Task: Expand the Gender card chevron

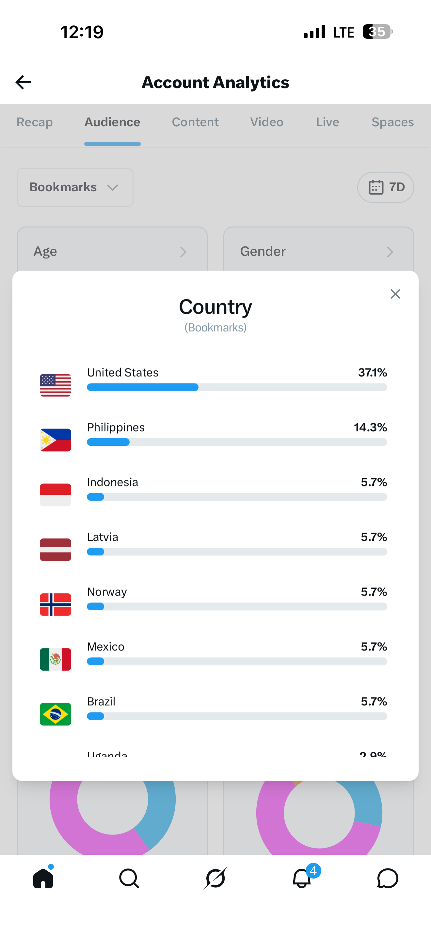Action: point(390,252)
